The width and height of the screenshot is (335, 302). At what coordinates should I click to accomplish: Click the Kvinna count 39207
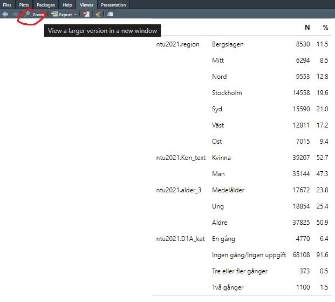pyautogui.click(x=301, y=158)
